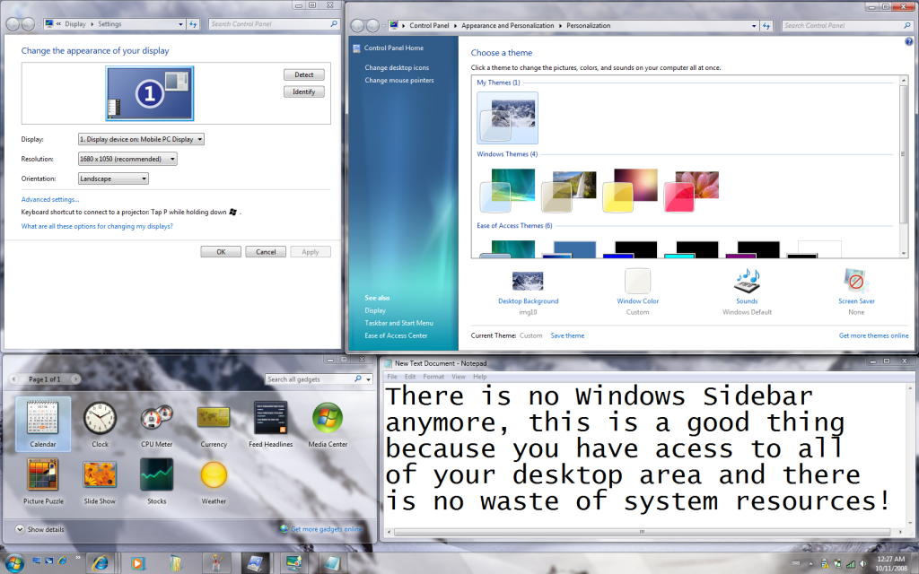Pick the Weather gadget
Viewport: 919px width, 574px height.
[x=214, y=481]
